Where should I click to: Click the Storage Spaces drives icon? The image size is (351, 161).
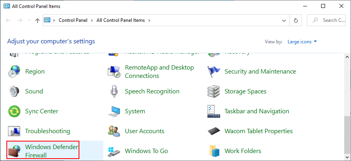coord(214,91)
